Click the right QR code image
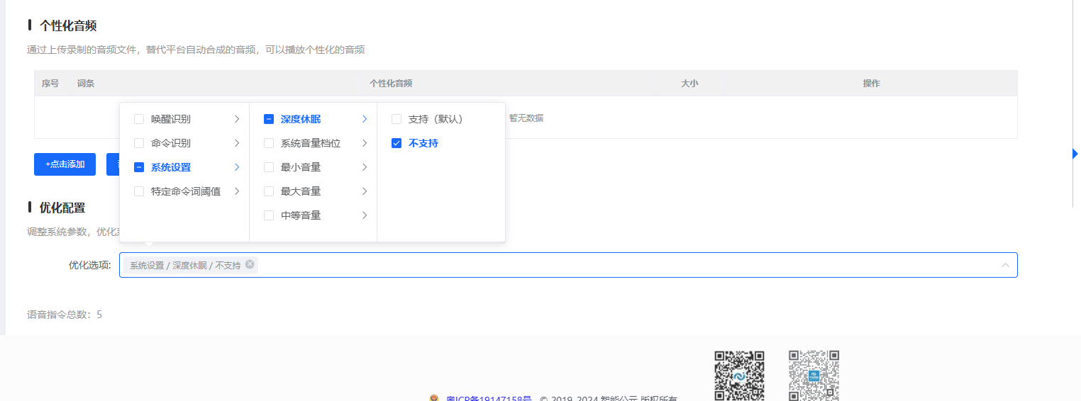The width and height of the screenshot is (1081, 401). click(814, 375)
